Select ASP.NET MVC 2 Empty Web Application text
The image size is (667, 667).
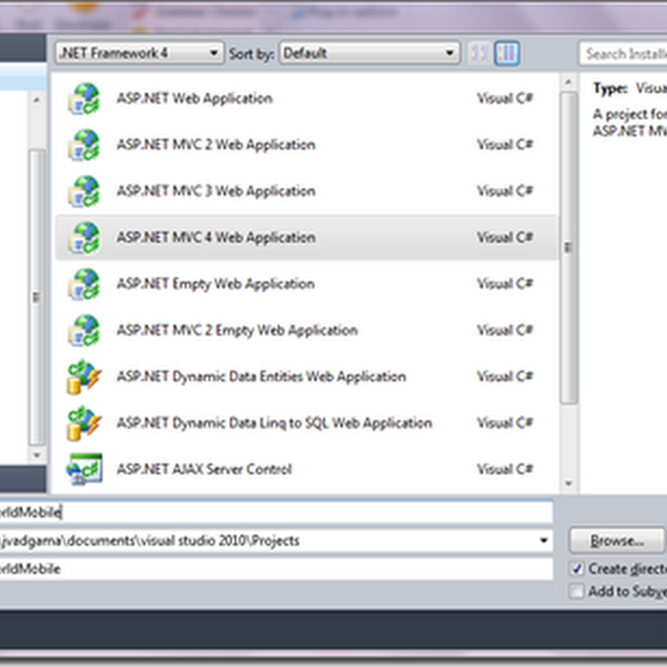click(x=237, y=330)
